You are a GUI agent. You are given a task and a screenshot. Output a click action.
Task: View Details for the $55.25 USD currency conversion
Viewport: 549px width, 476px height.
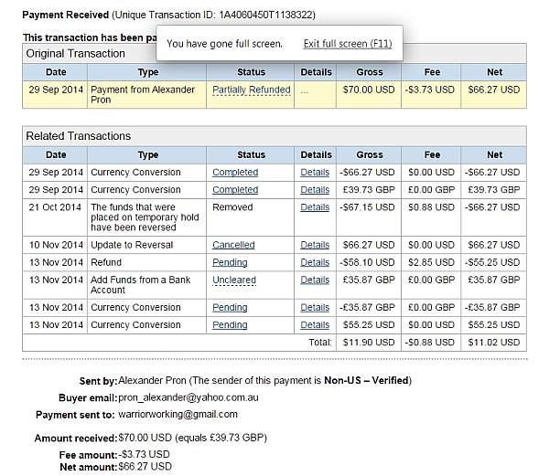(x=315, y=325)
